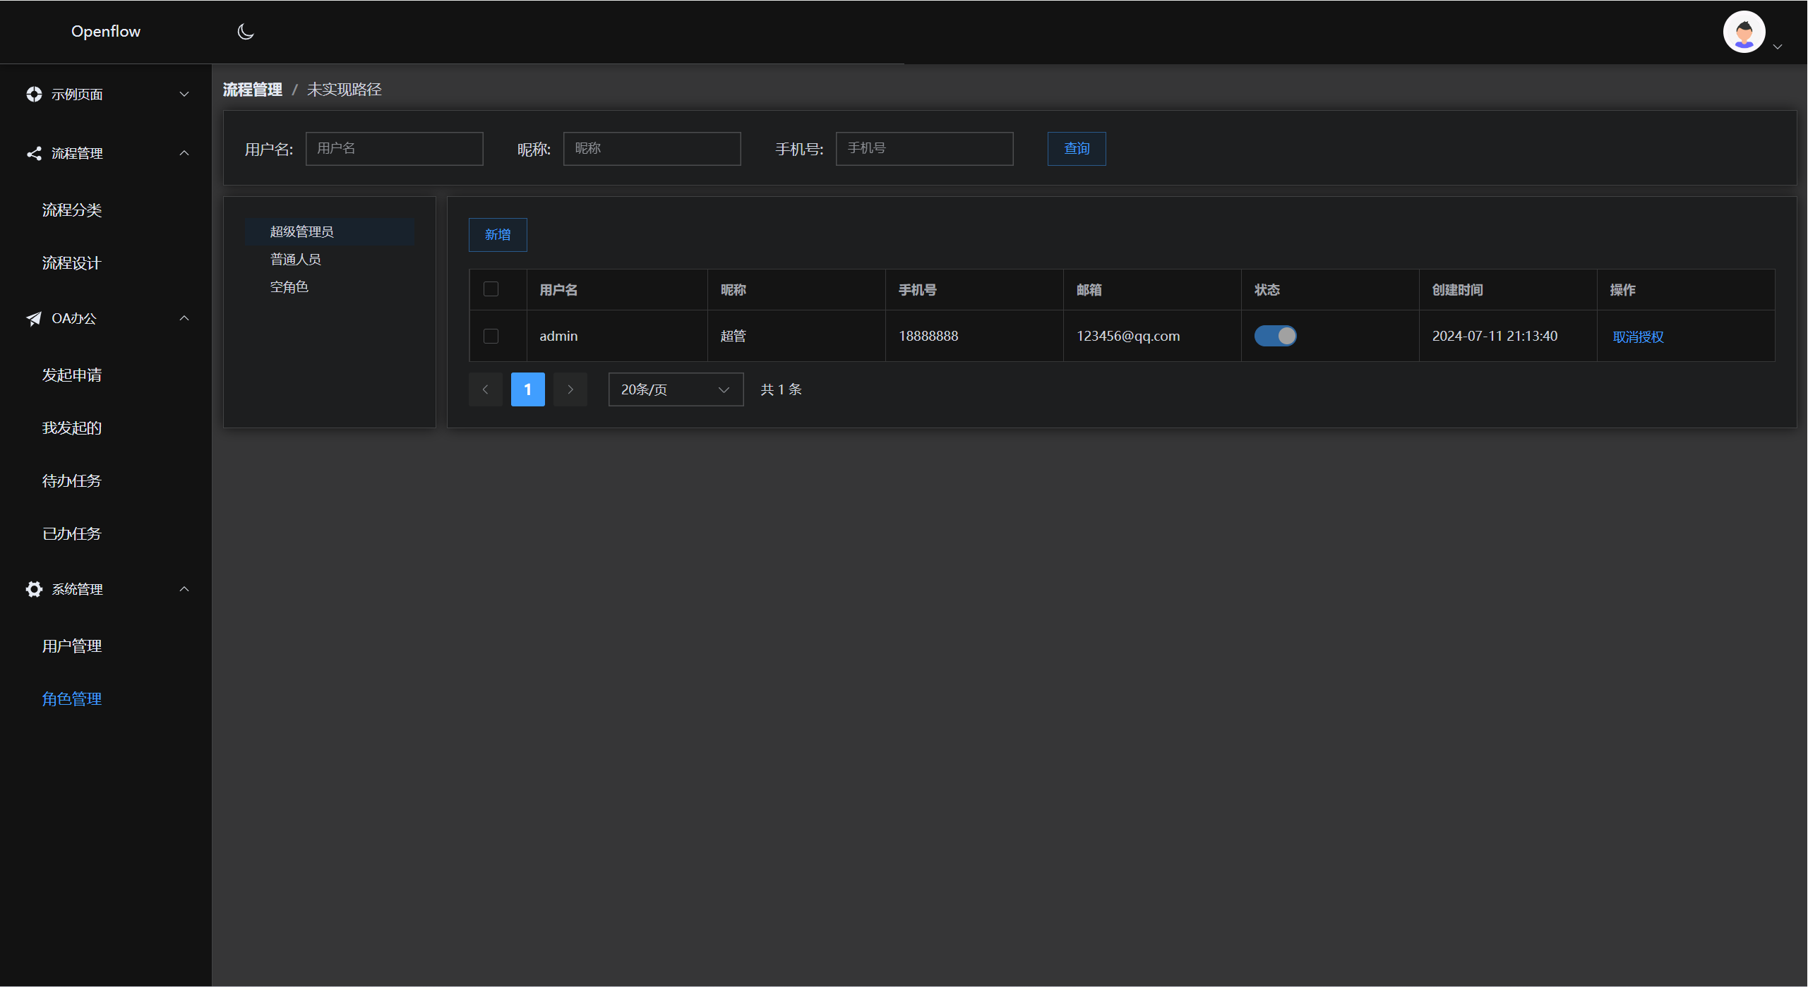Expand the 示例页面 menu chevron
Screen dimensions: 1808x987
tap(184, 95)
